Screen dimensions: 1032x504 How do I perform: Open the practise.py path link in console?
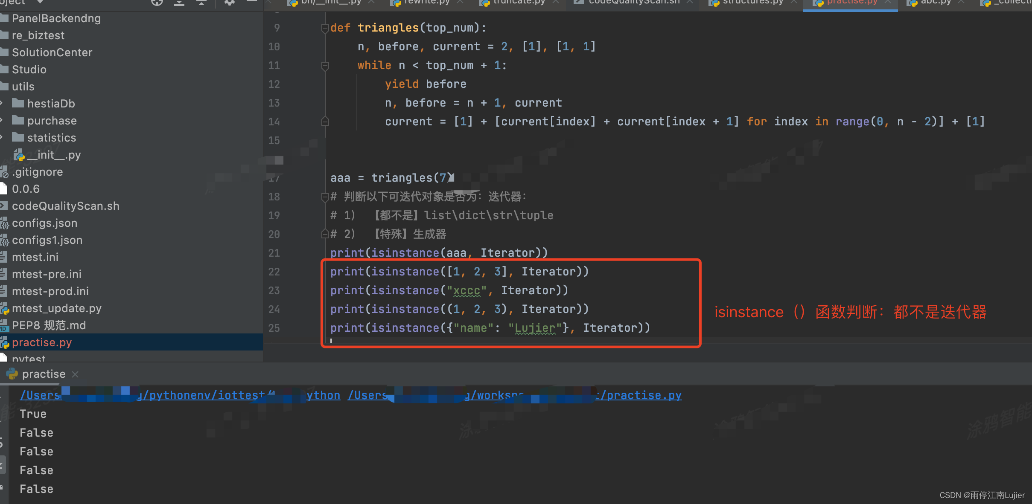514,395
